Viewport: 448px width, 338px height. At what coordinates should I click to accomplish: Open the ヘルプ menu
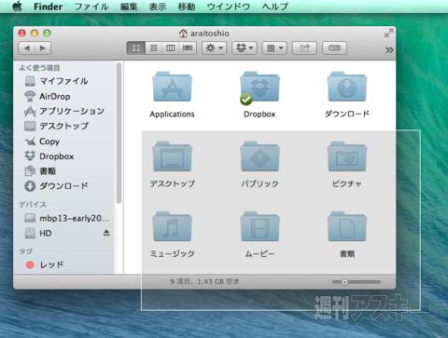(x=275, y=7)
